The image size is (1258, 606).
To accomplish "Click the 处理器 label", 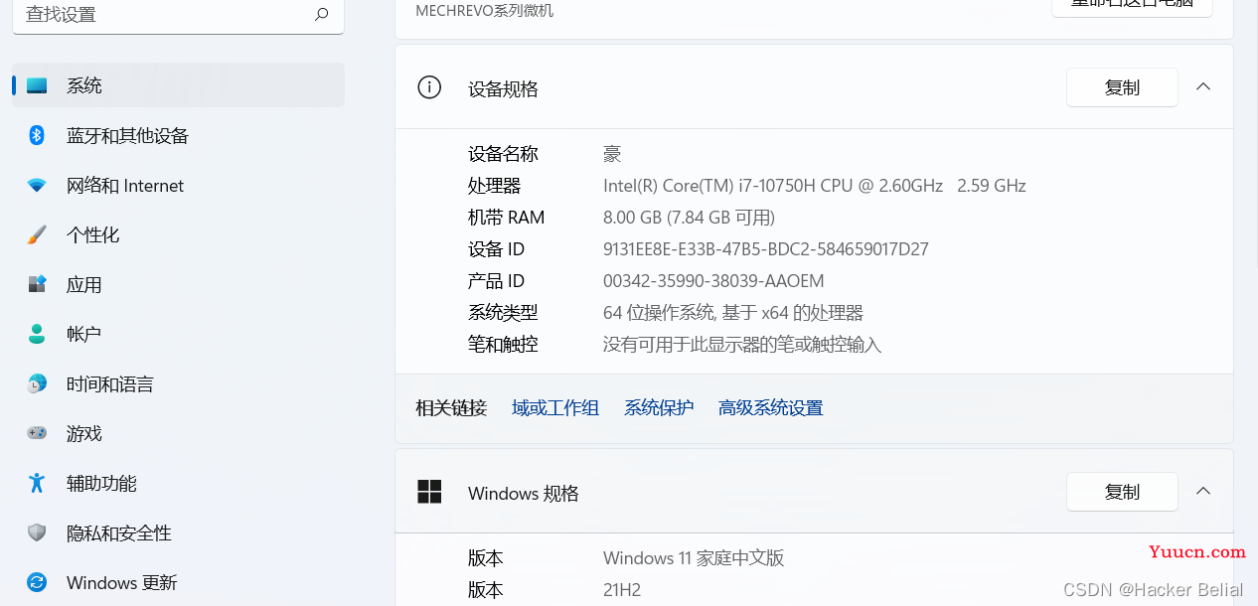I will (494, 186).
